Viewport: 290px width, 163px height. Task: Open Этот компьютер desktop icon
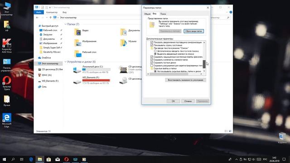coord(7,9)
